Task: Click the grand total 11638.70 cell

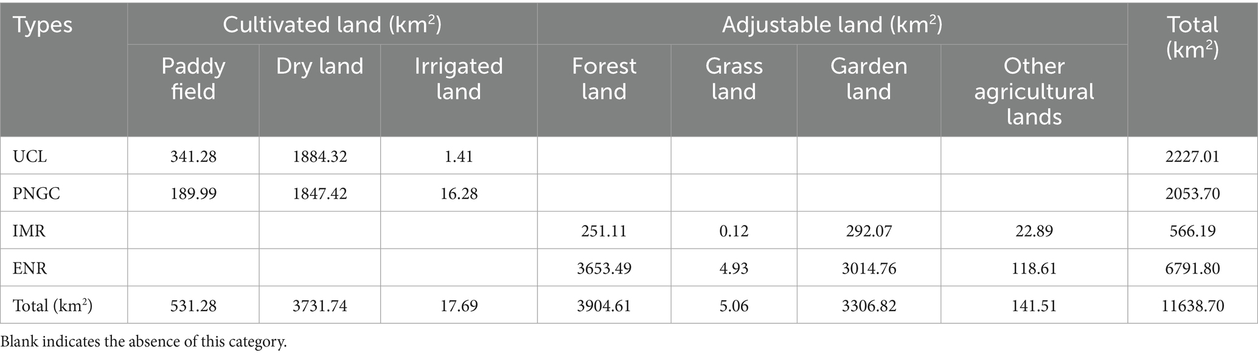Action: (1193, 305)
